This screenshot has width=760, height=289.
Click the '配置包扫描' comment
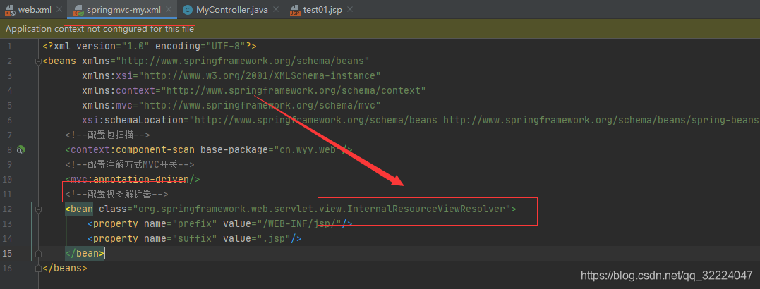107,135
